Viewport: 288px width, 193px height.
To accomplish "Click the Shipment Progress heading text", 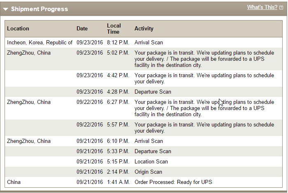I will point(39,9).
